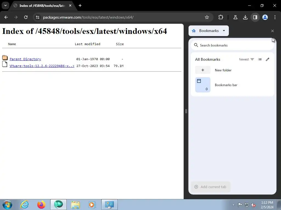Screen dimensions: 281x210
Task: Download the VMware-tools-12.2.6 file link
Action: [x=42, y=66]
